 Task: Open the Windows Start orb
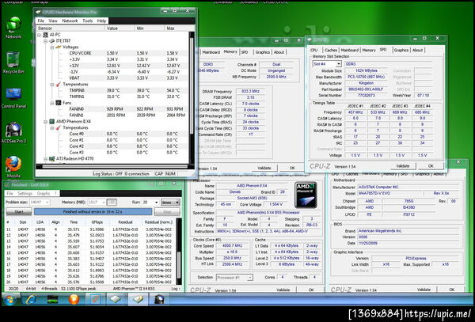point(9,300)
